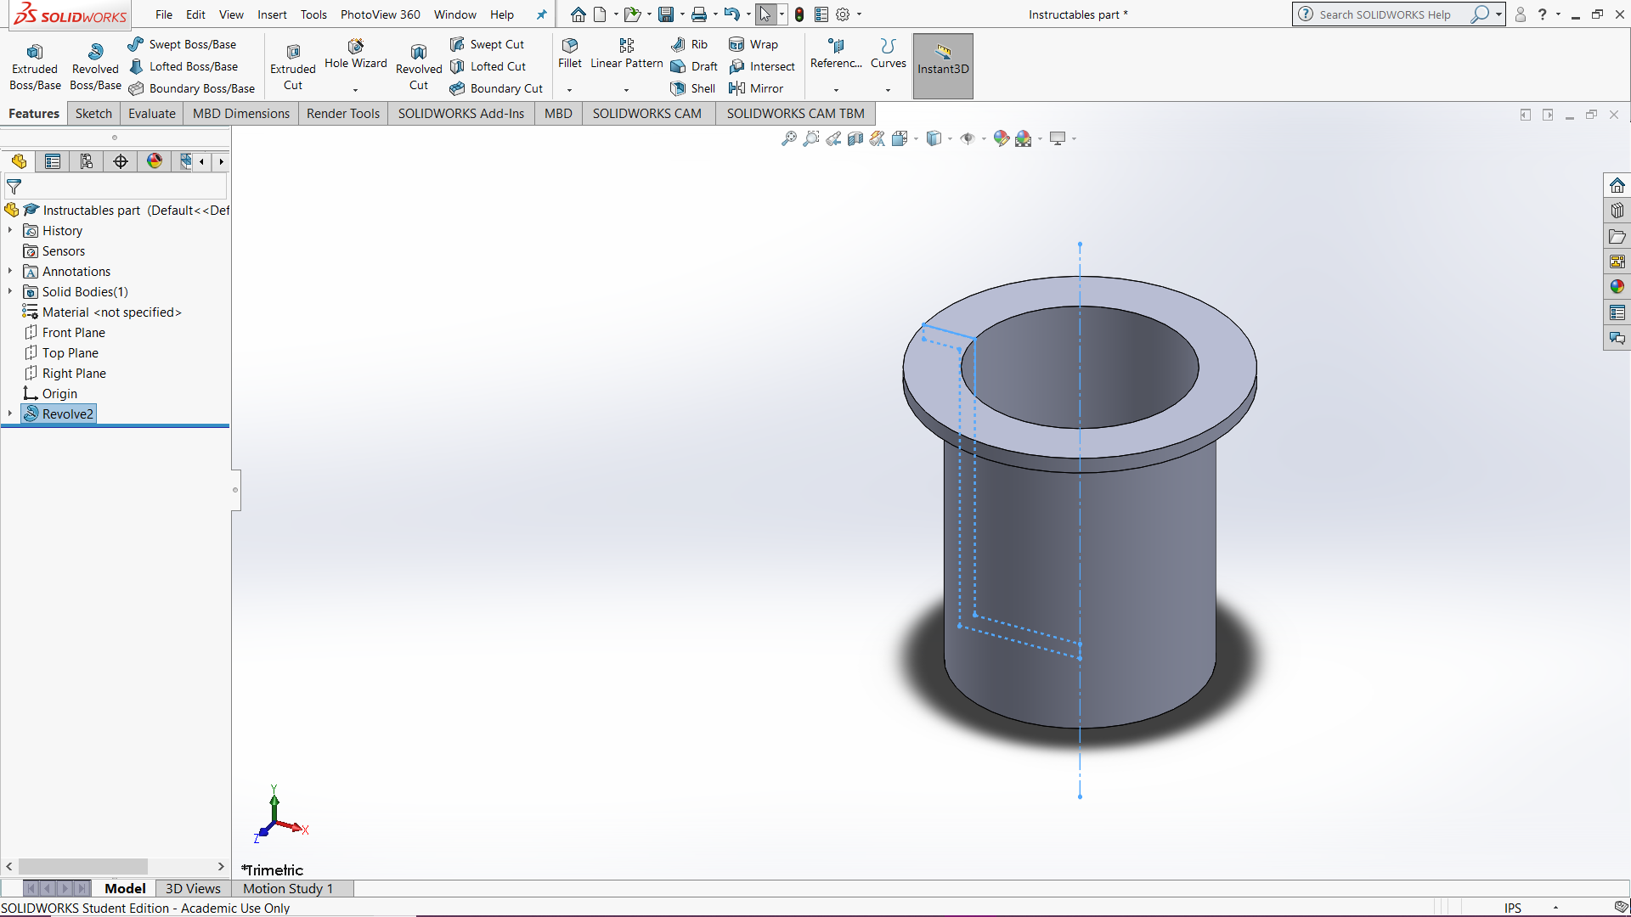This screenshot has height=917, width=1631.
Task: Toggle Instant3D on or off
Action: pyautogui.click(x=942, y=65)
